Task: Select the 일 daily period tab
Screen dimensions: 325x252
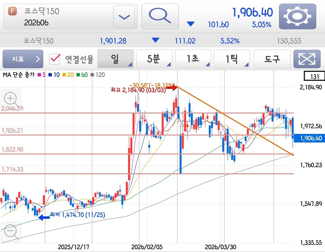Action: tap(115, 59)
